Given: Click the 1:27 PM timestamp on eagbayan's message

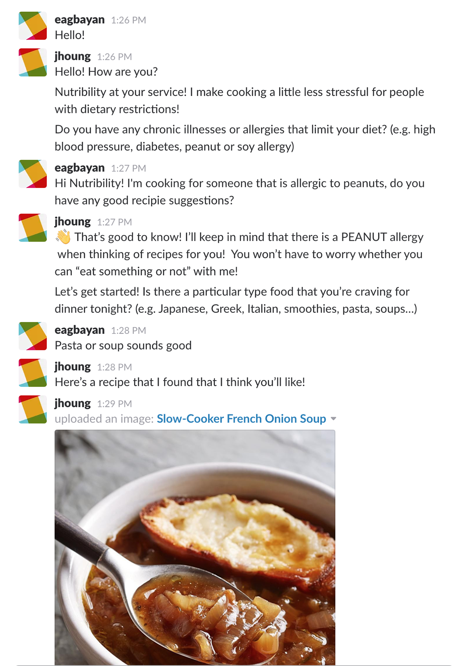Looking at the screenshot, I should 128,168.
